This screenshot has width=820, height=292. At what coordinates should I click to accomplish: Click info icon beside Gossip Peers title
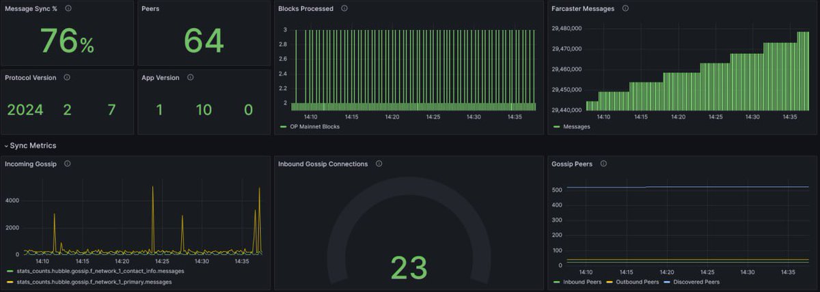pos(603,164)
